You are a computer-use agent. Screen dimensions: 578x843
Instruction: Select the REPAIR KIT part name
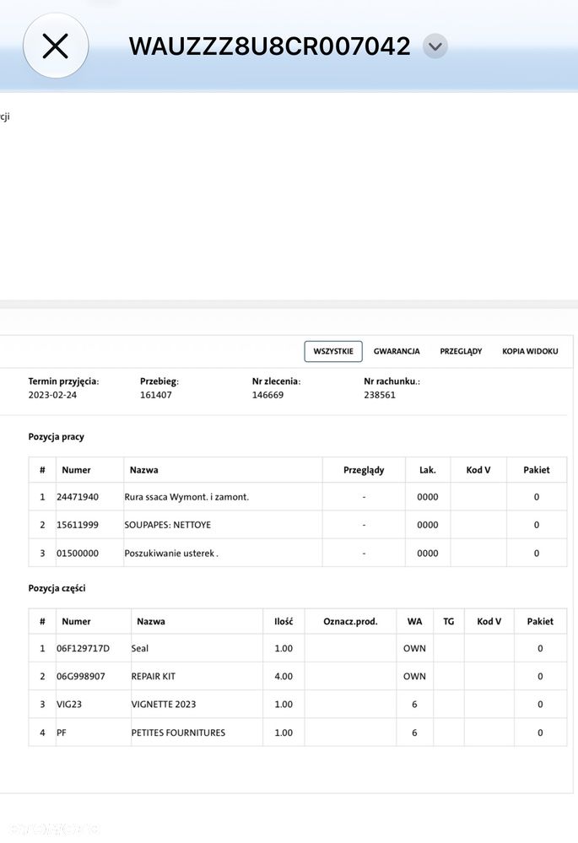pyautogui.click(x=154, y=676)
